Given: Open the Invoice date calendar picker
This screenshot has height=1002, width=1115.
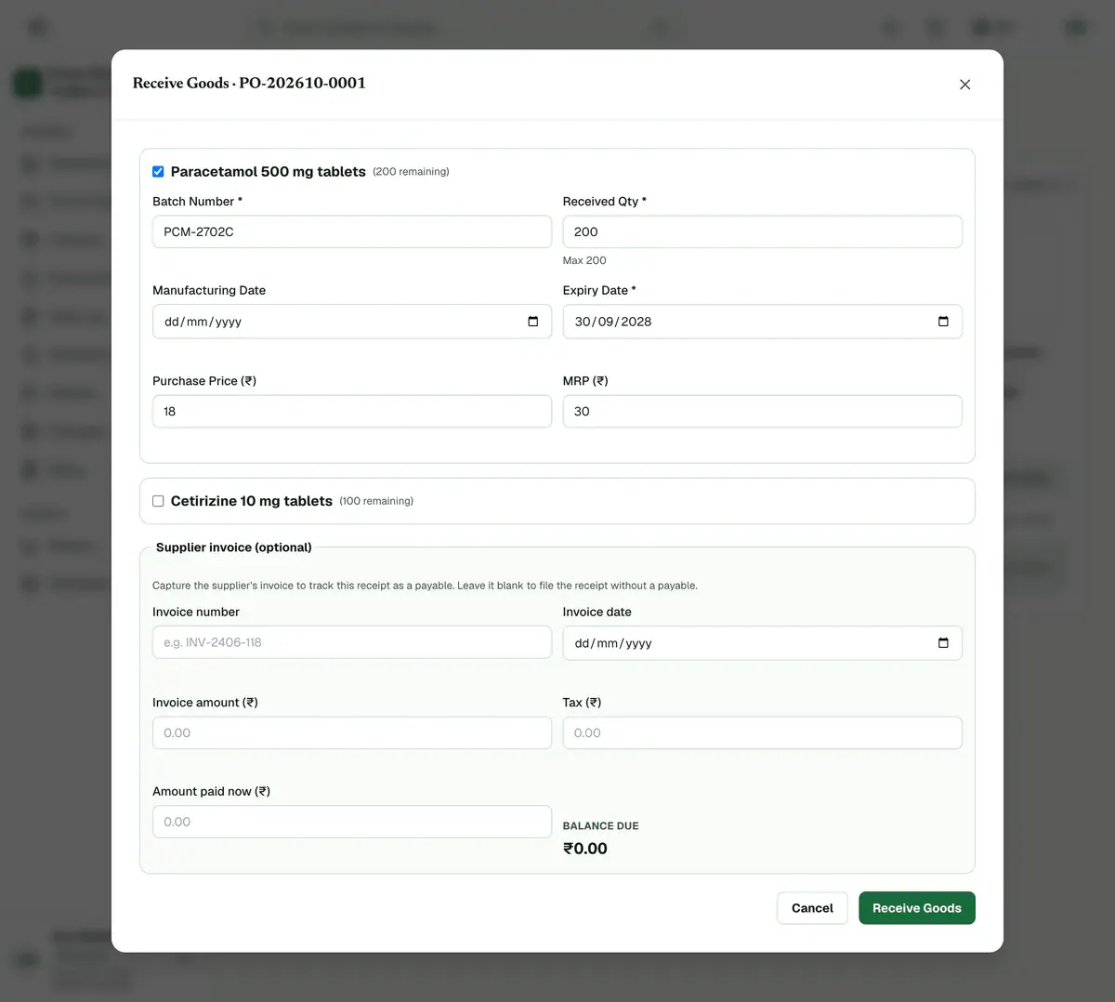Looking at the screenshot, I should [943, 643].
